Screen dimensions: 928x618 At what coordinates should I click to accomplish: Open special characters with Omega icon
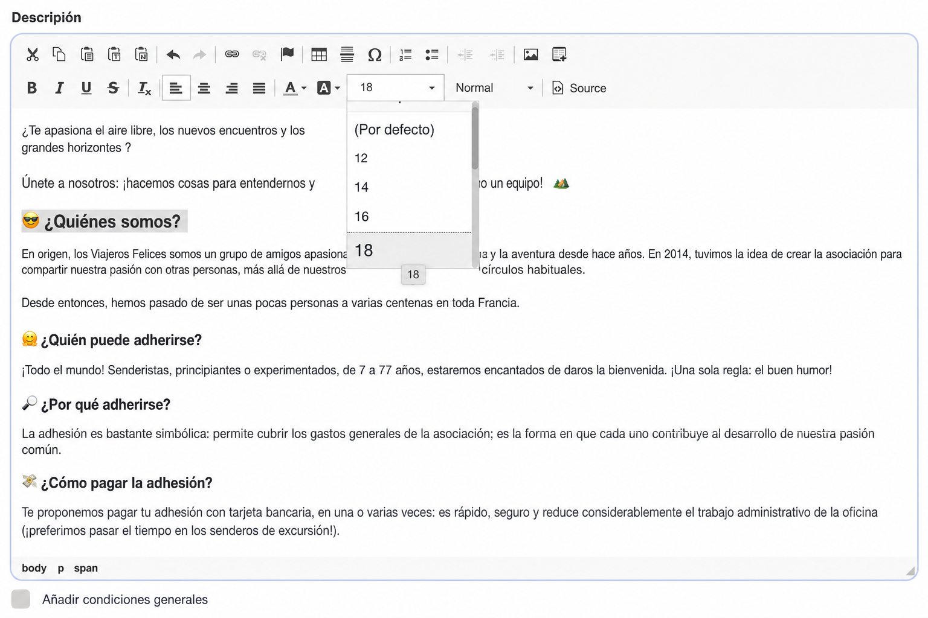click(x=375, y=55)
